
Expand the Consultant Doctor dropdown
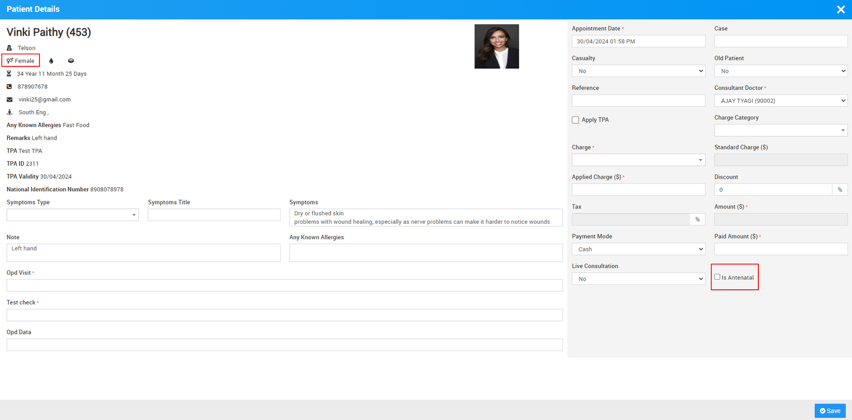pos(781,101)
